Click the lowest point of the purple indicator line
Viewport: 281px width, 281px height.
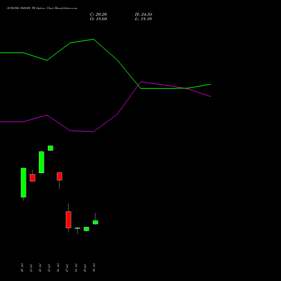point(93,132)
